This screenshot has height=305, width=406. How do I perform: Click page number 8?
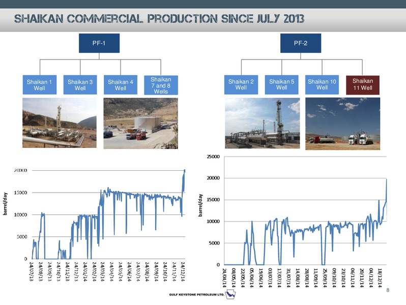(x=388, y=290)
